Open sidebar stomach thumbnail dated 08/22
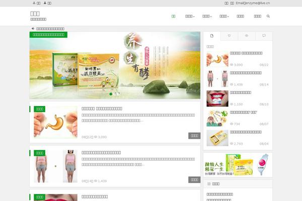The image size is (302, 201). [217, 59]
